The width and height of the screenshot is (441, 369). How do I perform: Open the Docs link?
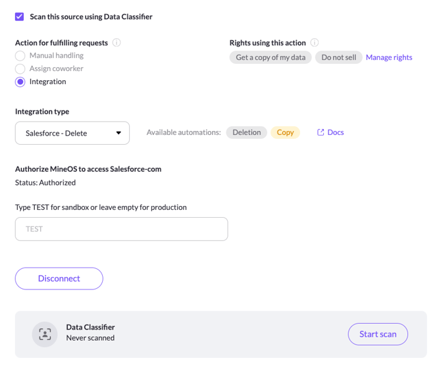click(336, 132)
